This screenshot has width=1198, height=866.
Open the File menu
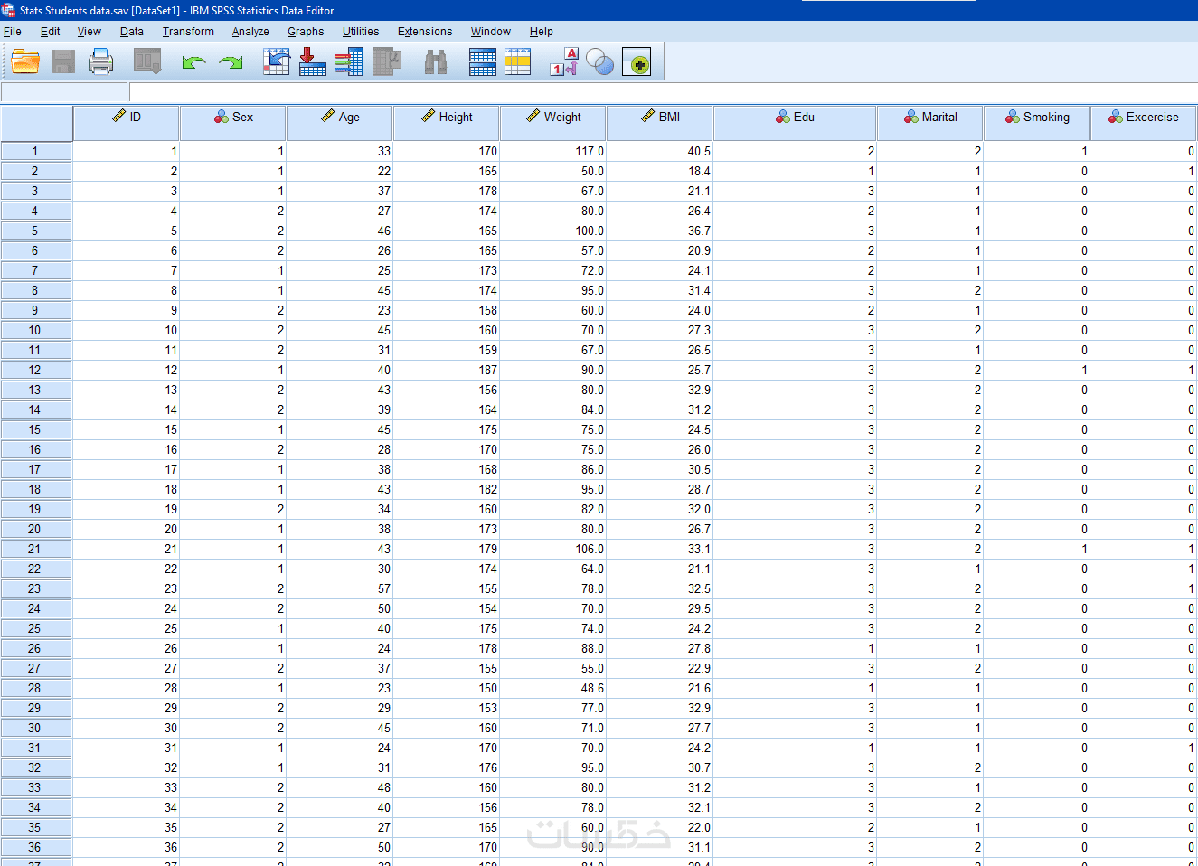coord(13,32)
